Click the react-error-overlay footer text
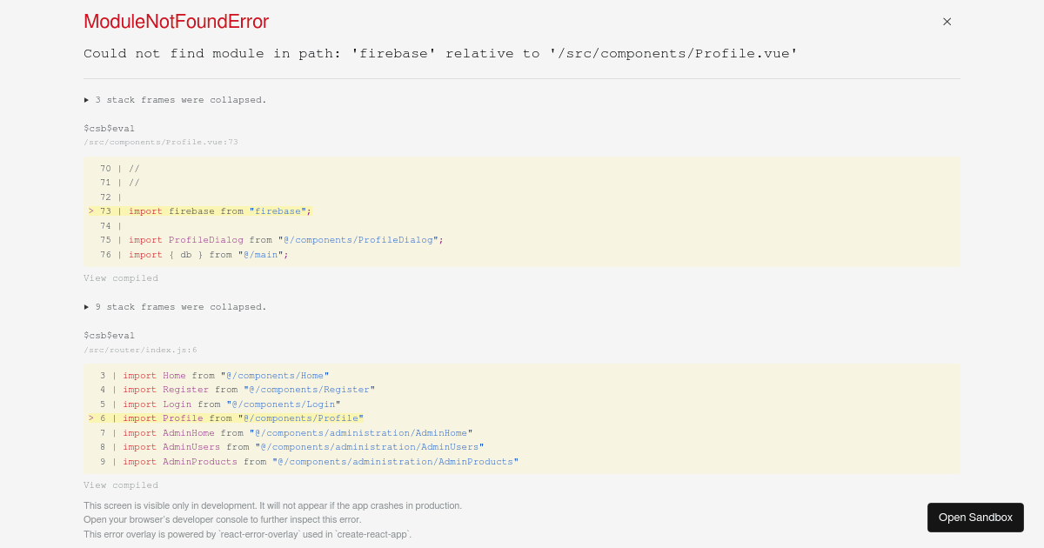 coord(246,534)
